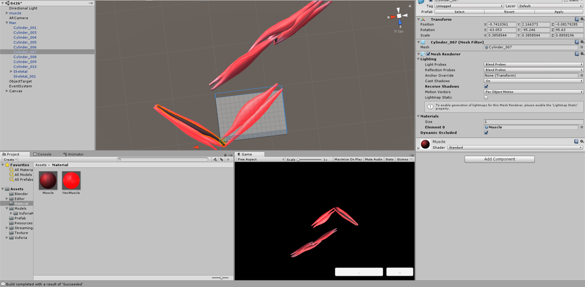
Task: Open the Light Probes dropdown
Action: point(533,65)
